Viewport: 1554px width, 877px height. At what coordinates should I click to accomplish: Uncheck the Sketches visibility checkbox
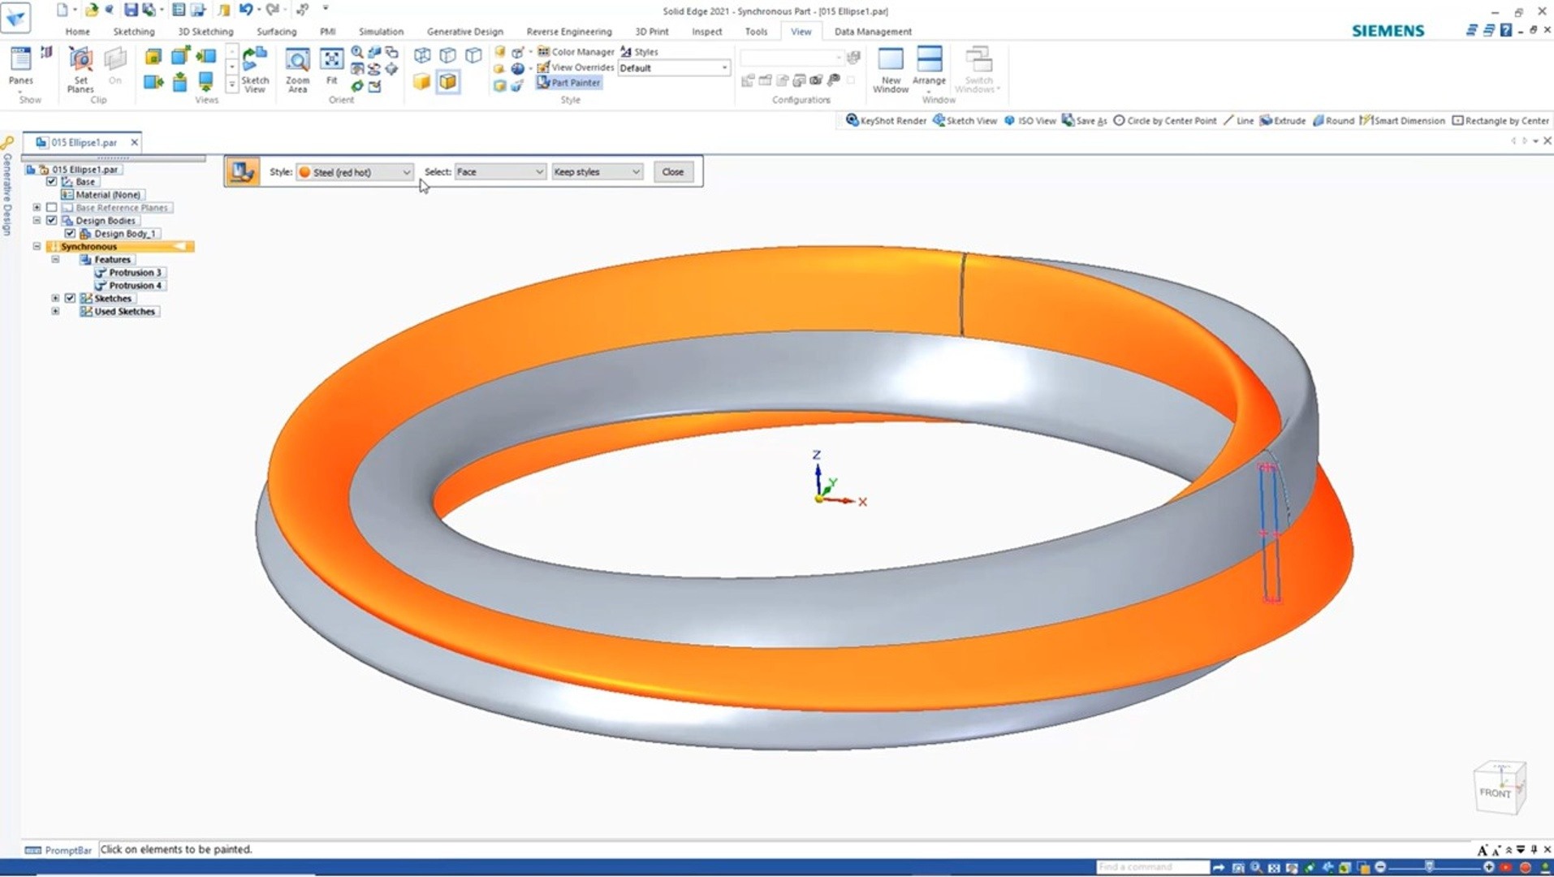tap(71, 299)
